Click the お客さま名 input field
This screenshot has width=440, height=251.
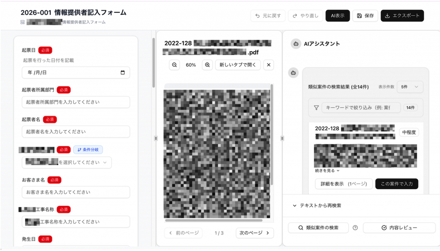click(76, 192)
